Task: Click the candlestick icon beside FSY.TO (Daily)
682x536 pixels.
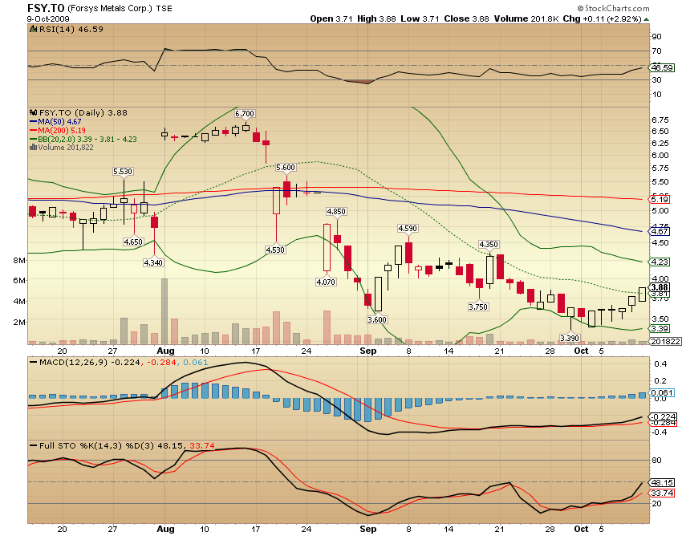Action: click(33, 112)
